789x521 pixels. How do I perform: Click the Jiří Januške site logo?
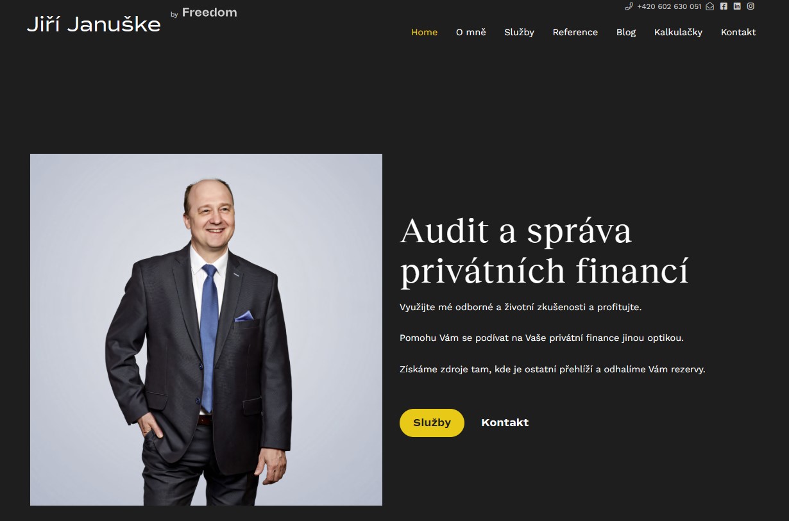(94, 24)
